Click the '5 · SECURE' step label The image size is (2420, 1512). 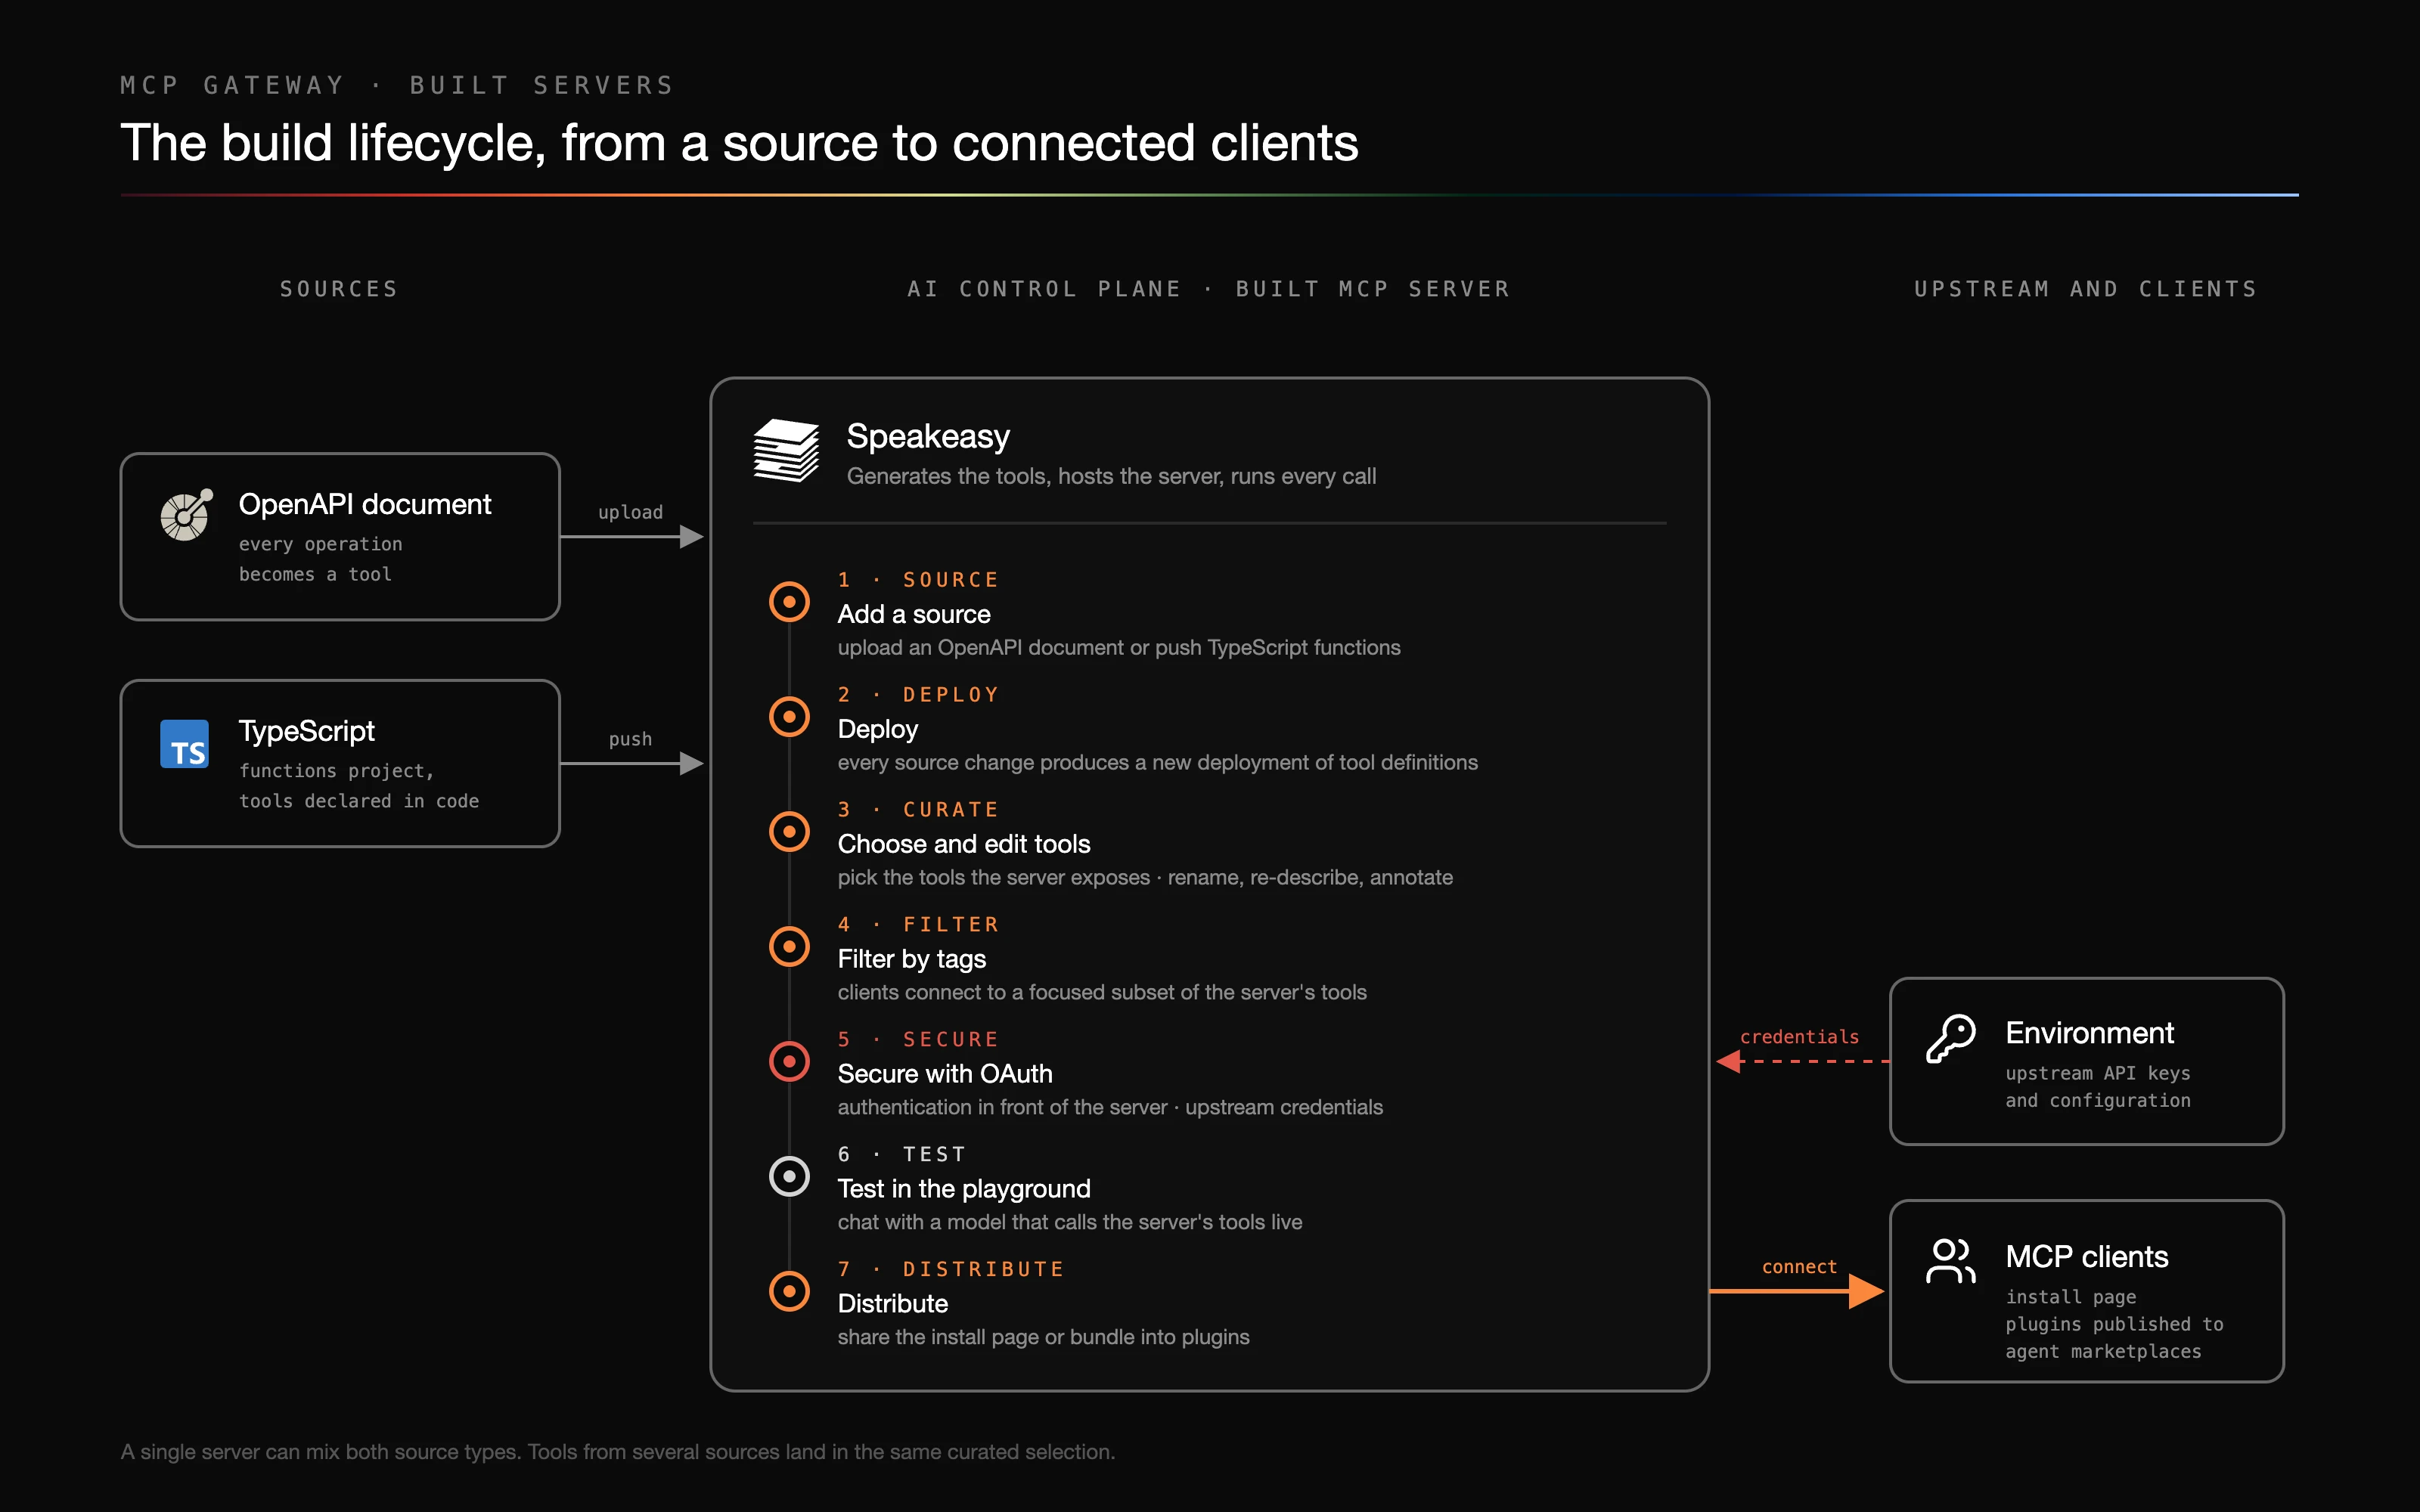pos(918,1040)
